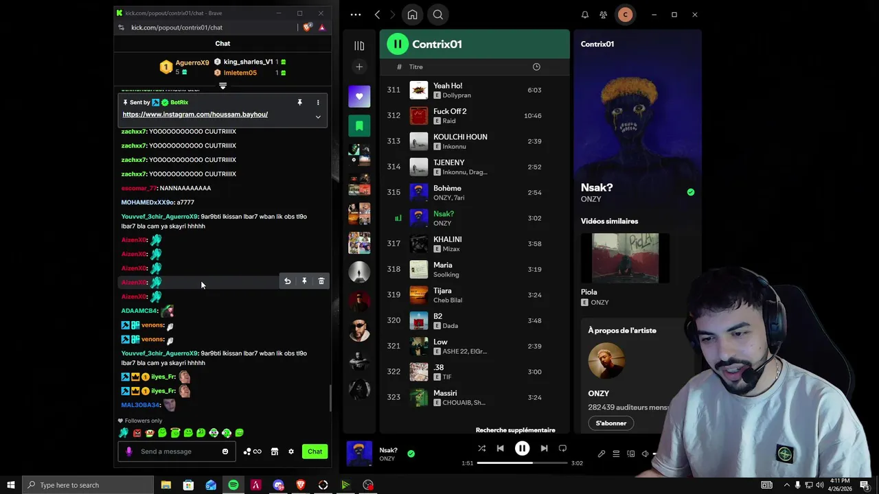Open site settings icon beside the URL
This screenshot has width=879, height=494.
click(121, 27)
